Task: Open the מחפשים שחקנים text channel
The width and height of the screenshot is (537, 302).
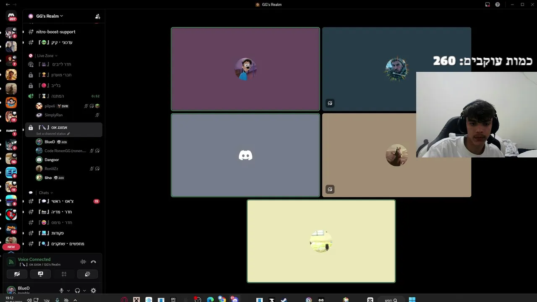Action: tap(64, 244)
